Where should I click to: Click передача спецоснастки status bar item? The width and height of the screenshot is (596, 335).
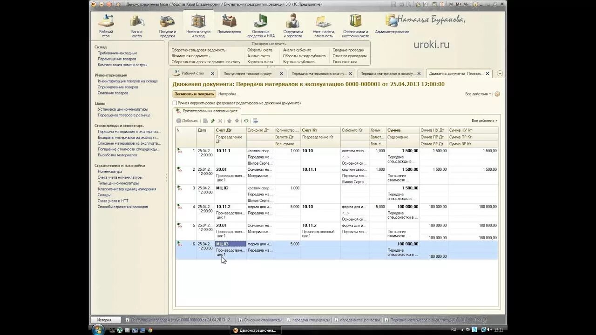pos(357,320)
